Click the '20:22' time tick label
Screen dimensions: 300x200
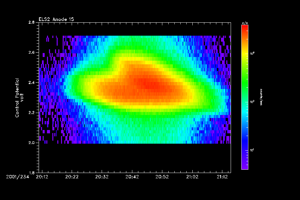tap(72, 177)
